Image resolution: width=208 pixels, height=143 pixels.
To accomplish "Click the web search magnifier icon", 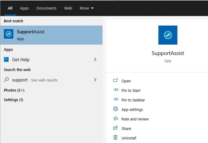I will point(6,80).
